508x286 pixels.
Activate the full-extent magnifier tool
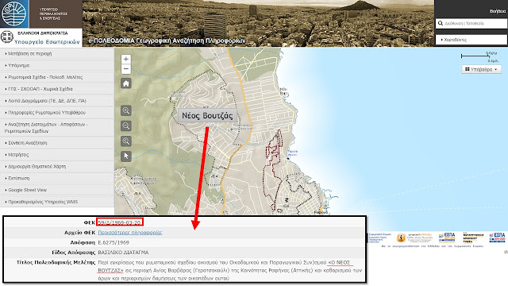[126, 141]
